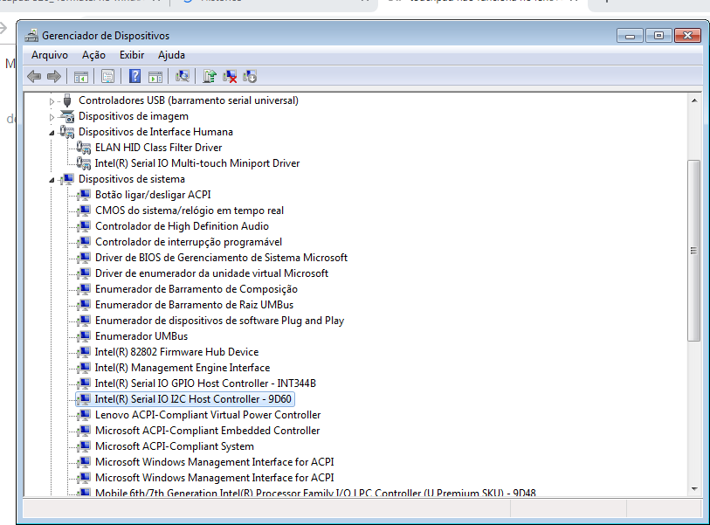Click icon of Botão ligar/desligar ACPI
This screenshot has height=525, width=710.
pyautogui.click(x=84, y=195)
